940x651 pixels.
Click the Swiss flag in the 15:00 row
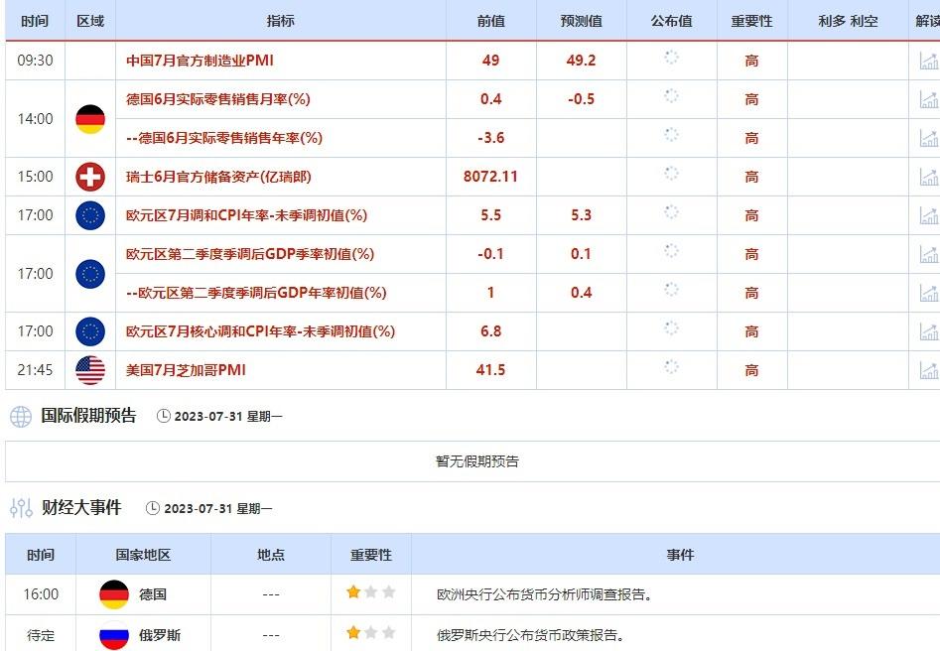pos(89,177)
